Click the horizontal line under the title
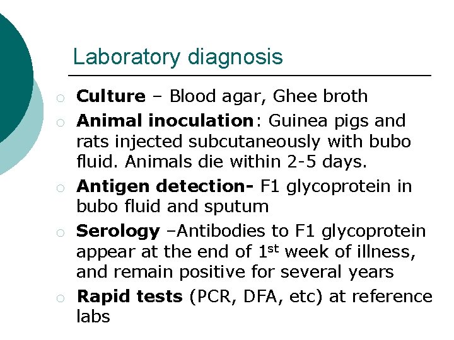The height and width of the screenshot is (340, 454). click(x=250, y=76)
